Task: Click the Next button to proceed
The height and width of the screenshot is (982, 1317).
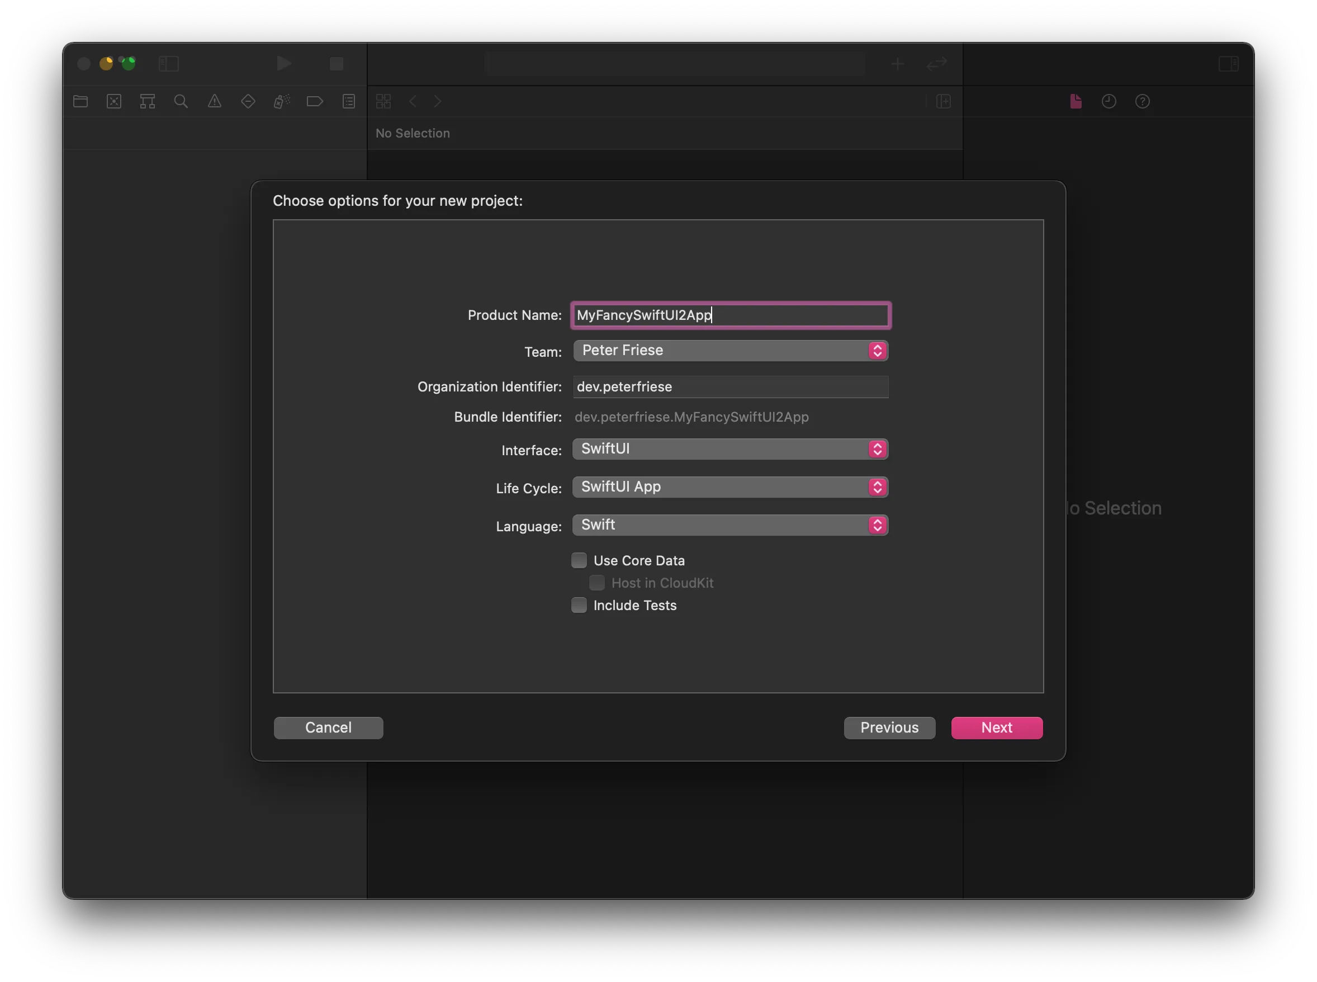Action: [996, 727]
